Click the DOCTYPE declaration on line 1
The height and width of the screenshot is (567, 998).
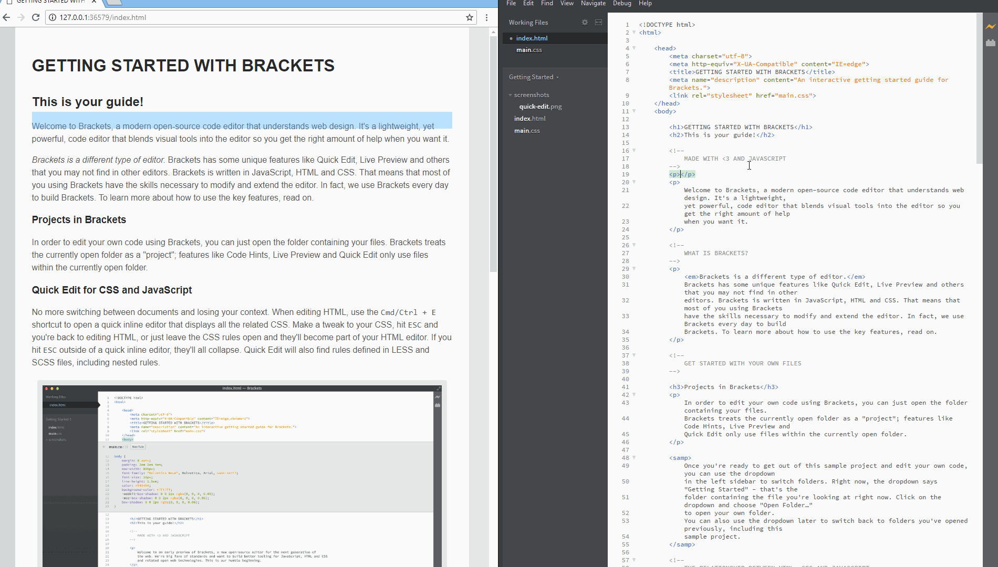(667, 25)
